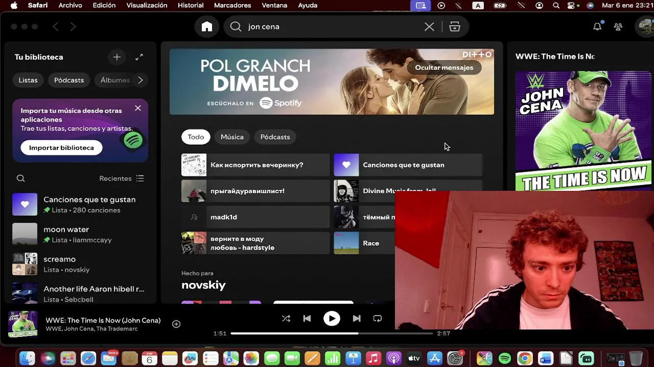This screenshot has height=367, width=654.
Task: Select the Música filter chip
Action: (232, 137)
